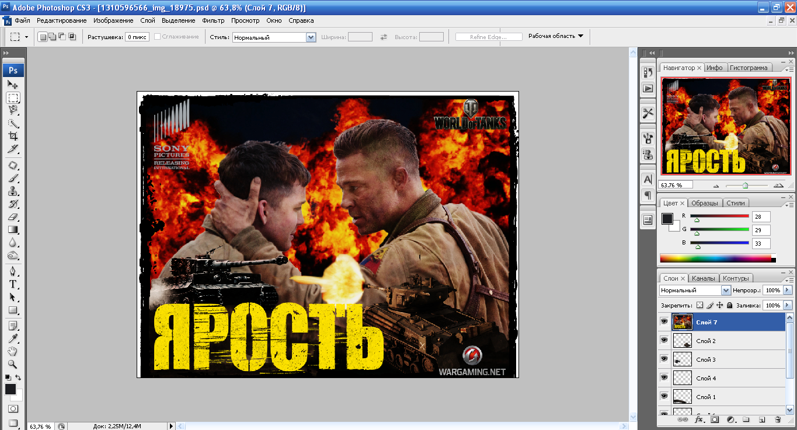797x430 pixels.
Task: Open the layer blend mode dropdown
Action: [x=695, y=290]
